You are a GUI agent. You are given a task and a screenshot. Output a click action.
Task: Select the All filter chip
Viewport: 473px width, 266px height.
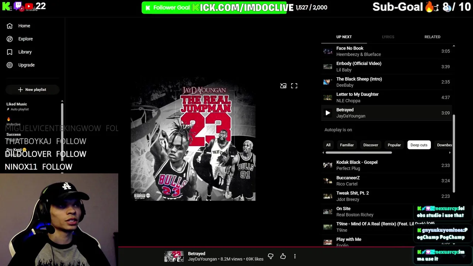click(328, 145)
